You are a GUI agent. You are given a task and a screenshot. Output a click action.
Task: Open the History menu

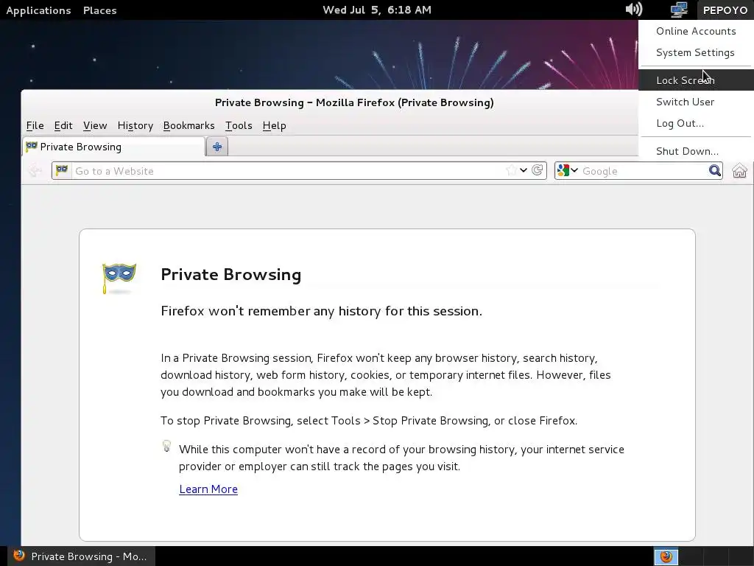(x=135, y=125)
